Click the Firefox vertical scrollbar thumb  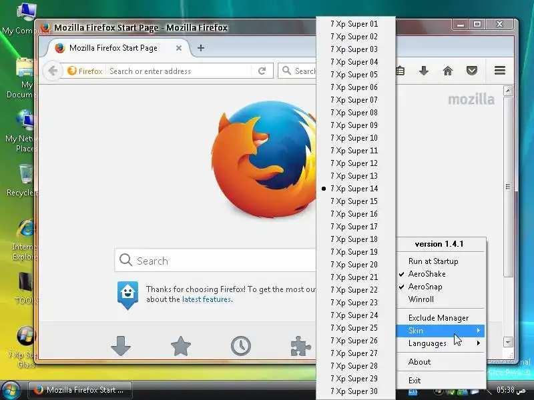508,187
